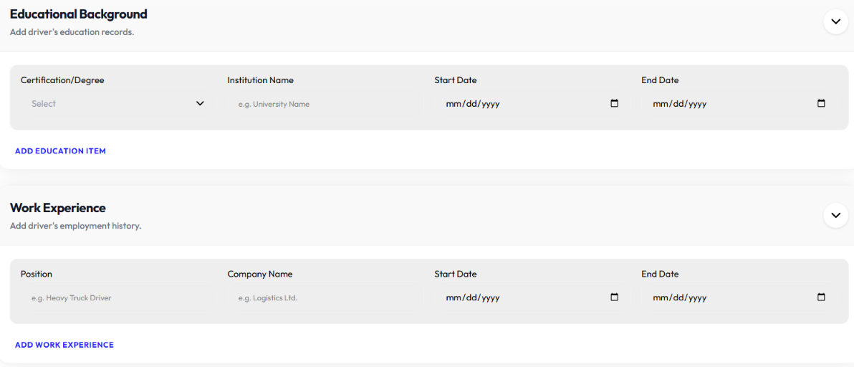Open calendar picker for work End Date
The image size is (854, 367).
(x=821, y=297)
